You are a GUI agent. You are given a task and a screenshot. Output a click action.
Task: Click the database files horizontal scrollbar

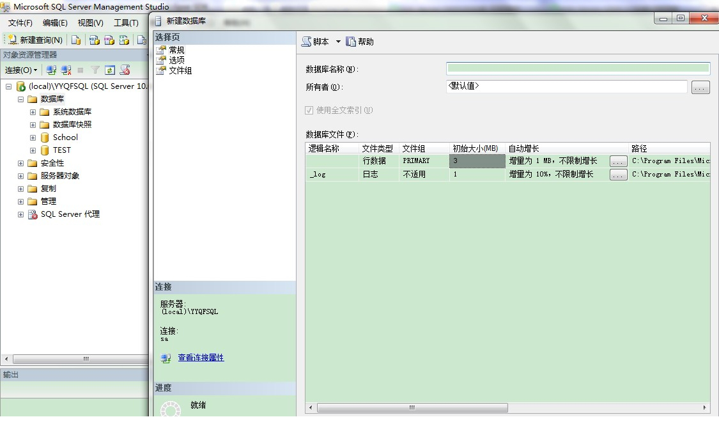(412, 408)
